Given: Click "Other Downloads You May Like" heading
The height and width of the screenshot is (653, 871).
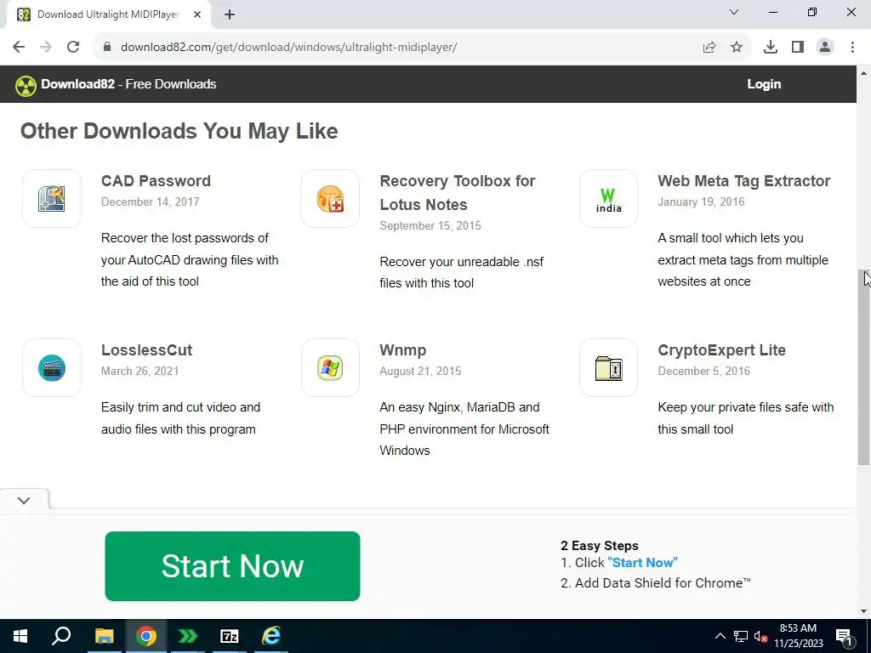Looking at the screenshot, I should click(179, 132).
